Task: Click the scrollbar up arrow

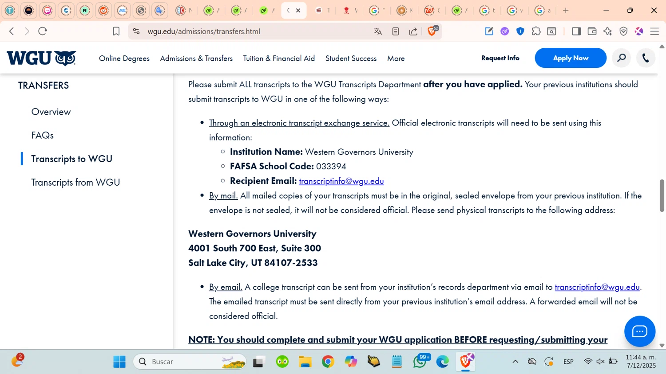Action: click(x=662, y=46)
